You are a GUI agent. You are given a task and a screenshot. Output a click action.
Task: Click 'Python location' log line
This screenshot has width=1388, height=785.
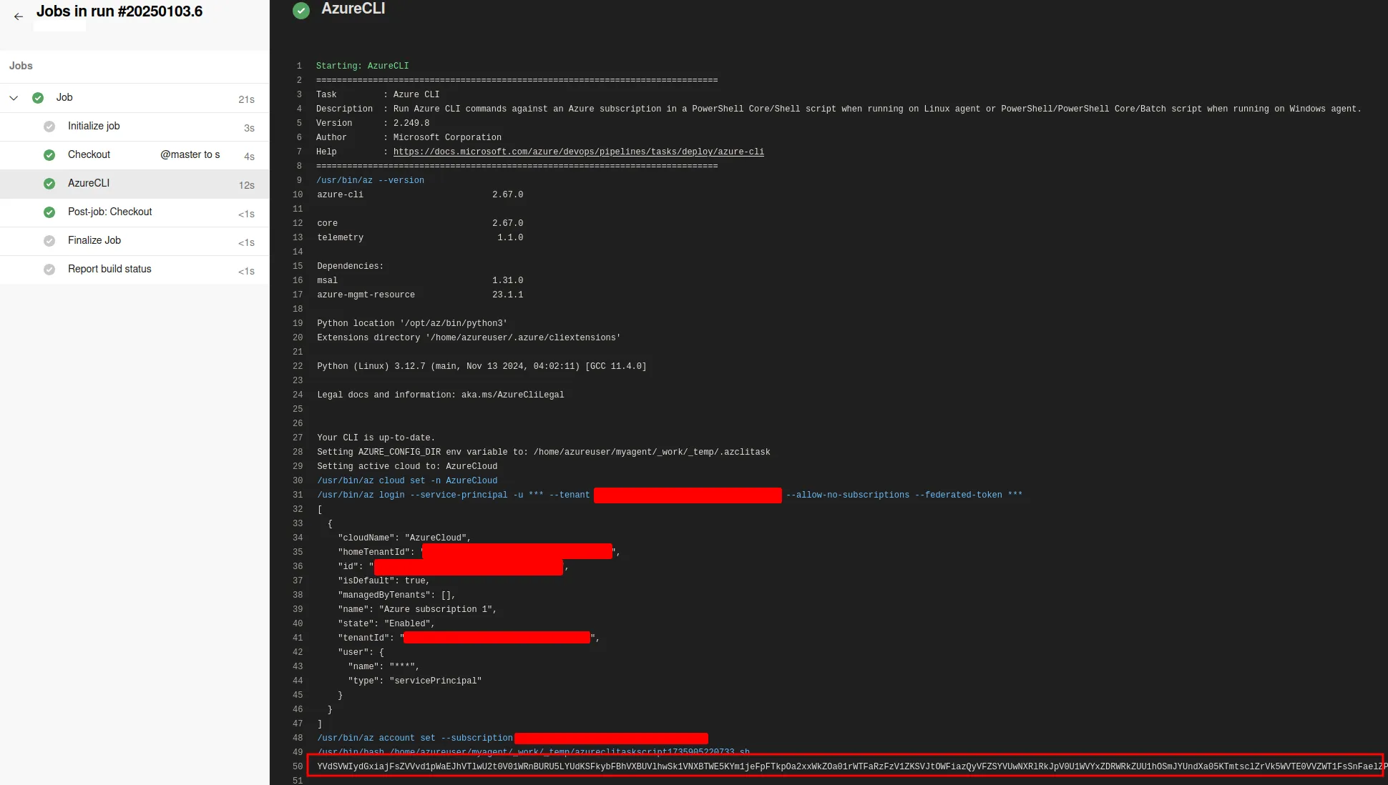tap(411, 323)
